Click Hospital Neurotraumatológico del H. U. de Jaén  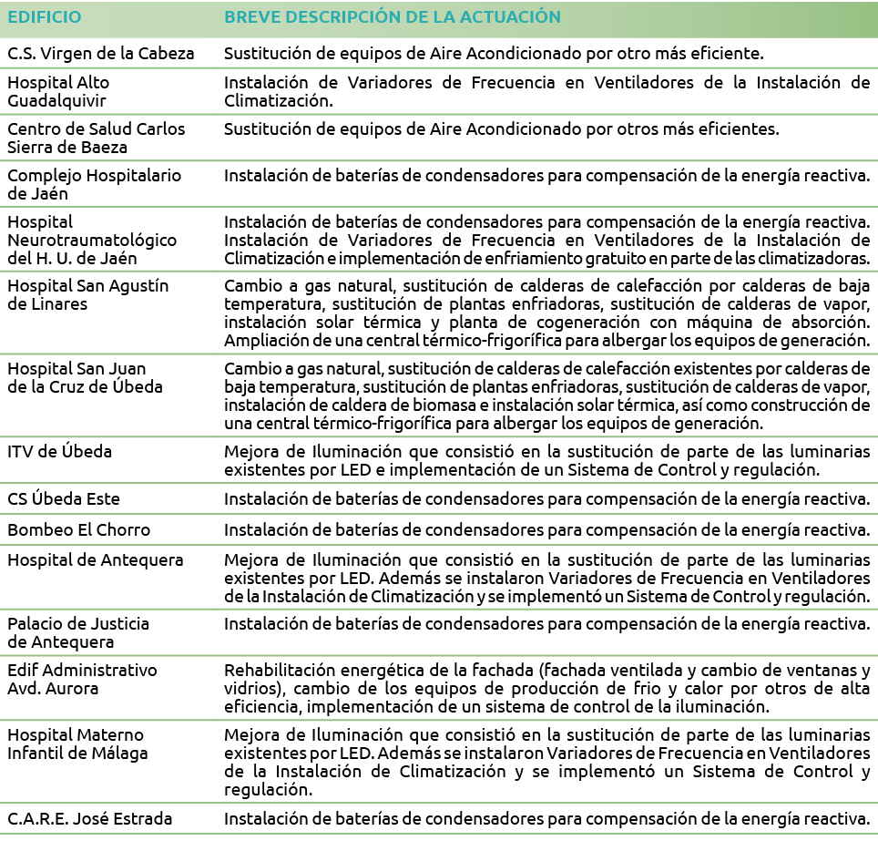tap(92, 240)
